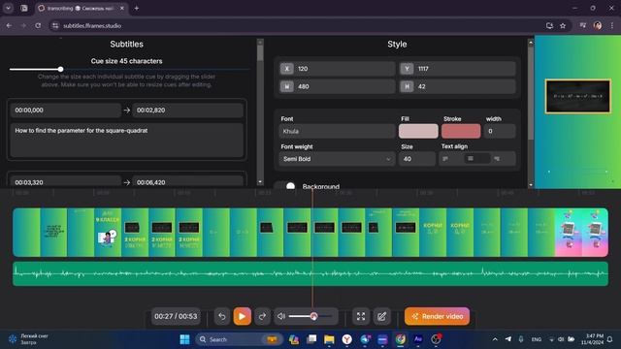Click the redo arrow button
Screen dimensions: 621x349
[262, 316]
